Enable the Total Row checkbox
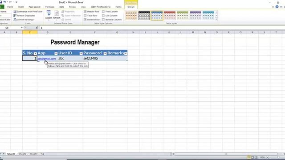 tap(85, 16)
